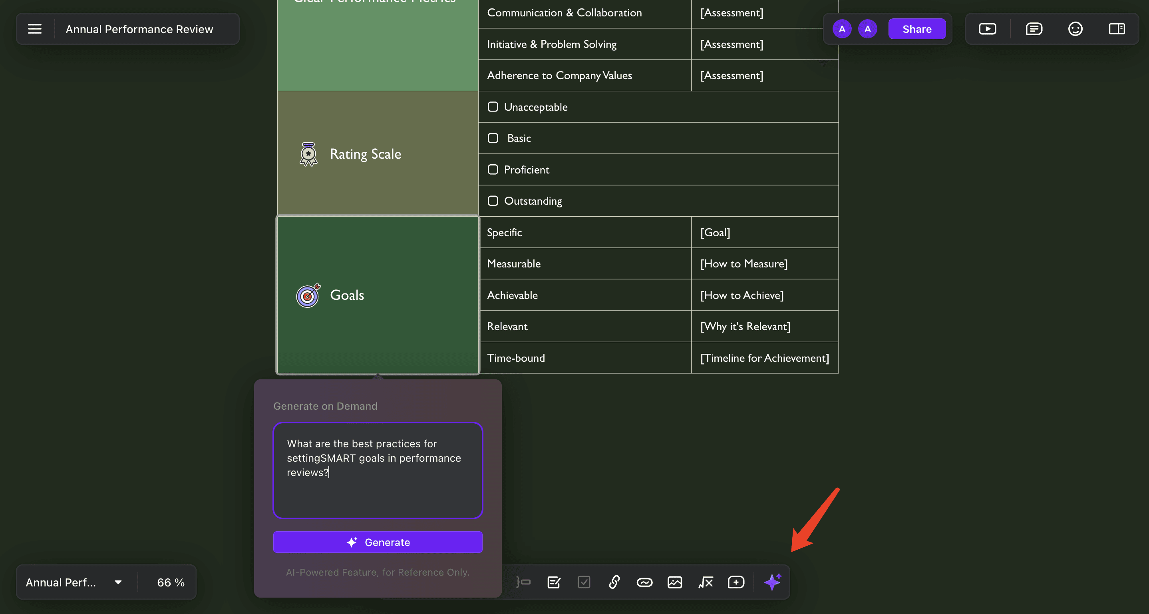Open the comments panel icon
1149x614 pixels.
1034,29
